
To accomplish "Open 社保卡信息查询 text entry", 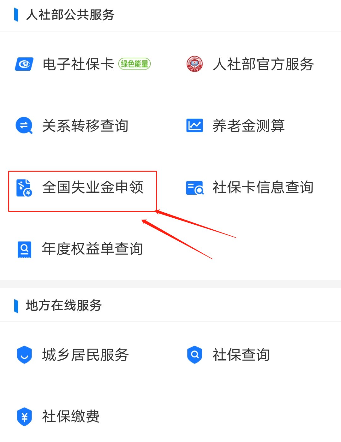I will coord(263,187).
